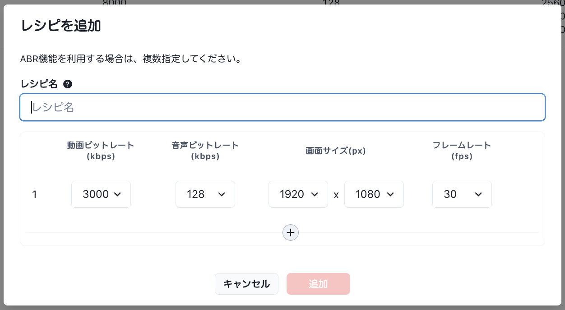Click the レシピを追加 dialog title
The image size is (565, 310).
point(60,26)
